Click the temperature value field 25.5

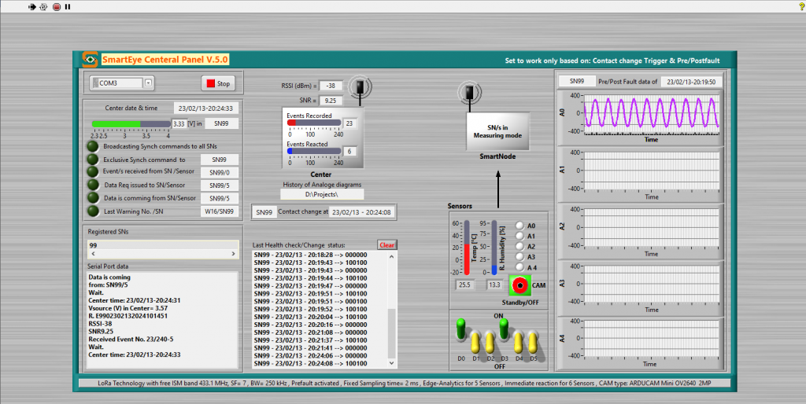(x=465, y=285)
